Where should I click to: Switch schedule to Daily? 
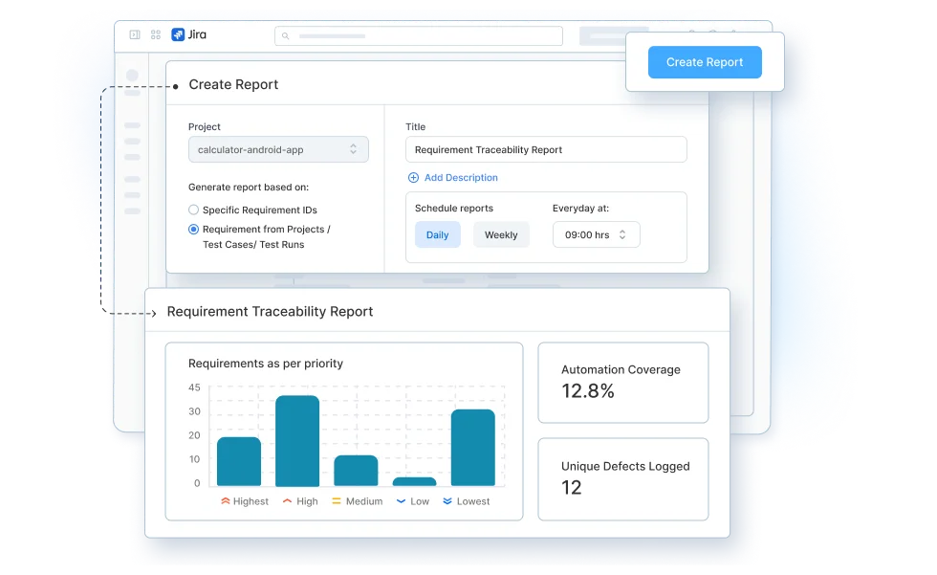point(437,234)
